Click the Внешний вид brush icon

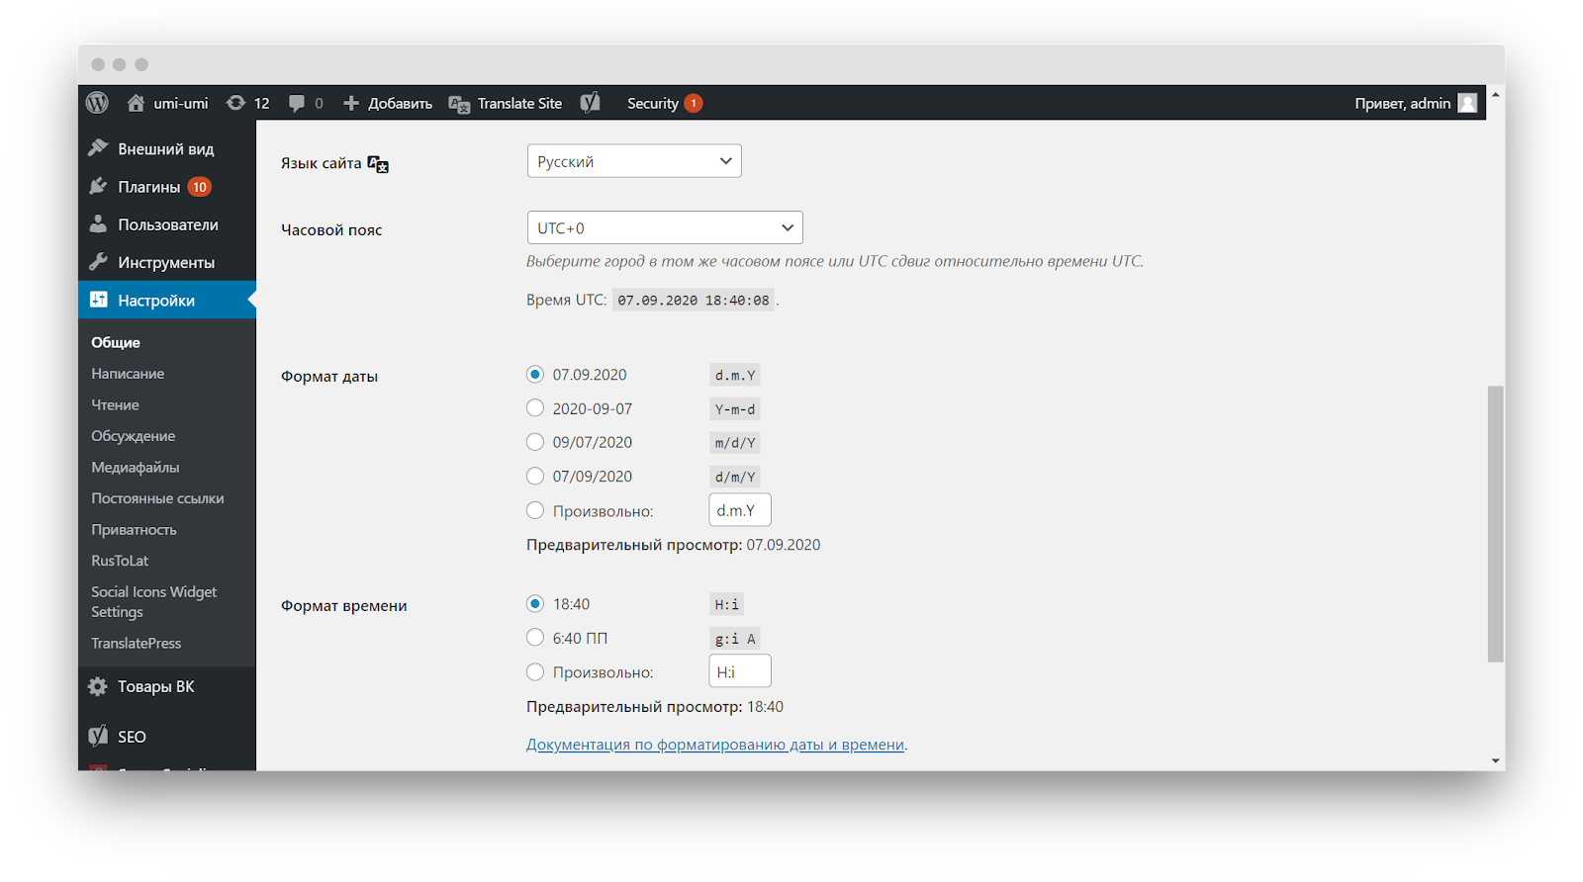[98, 148]
